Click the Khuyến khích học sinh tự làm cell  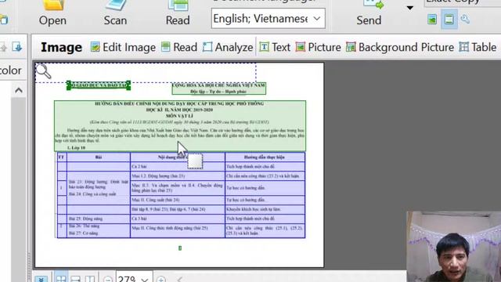(x=265, y=209)
